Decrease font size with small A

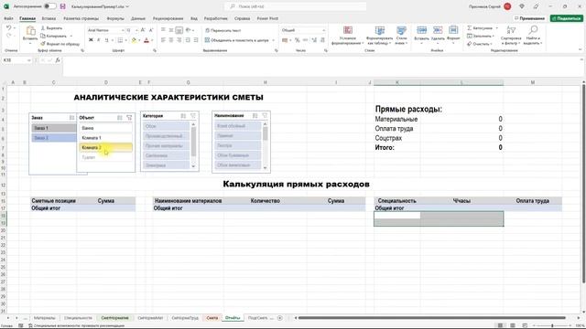151,30
